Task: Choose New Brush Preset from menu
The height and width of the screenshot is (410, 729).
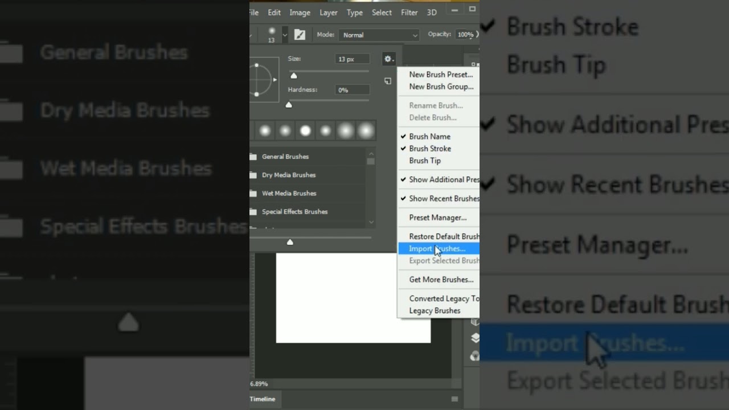Action: point(438,75)
